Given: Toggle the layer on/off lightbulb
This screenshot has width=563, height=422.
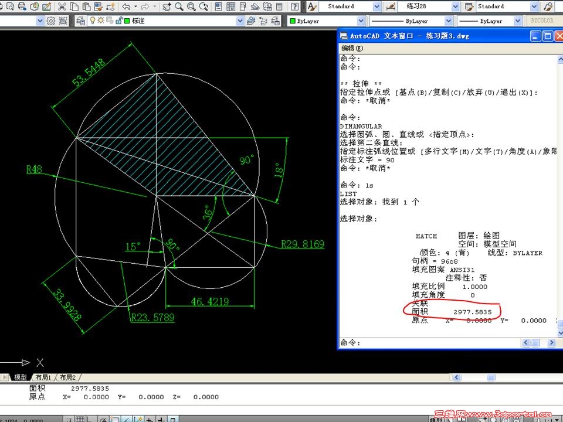Looking at the screenshot, I should click(x=92, y=21).
